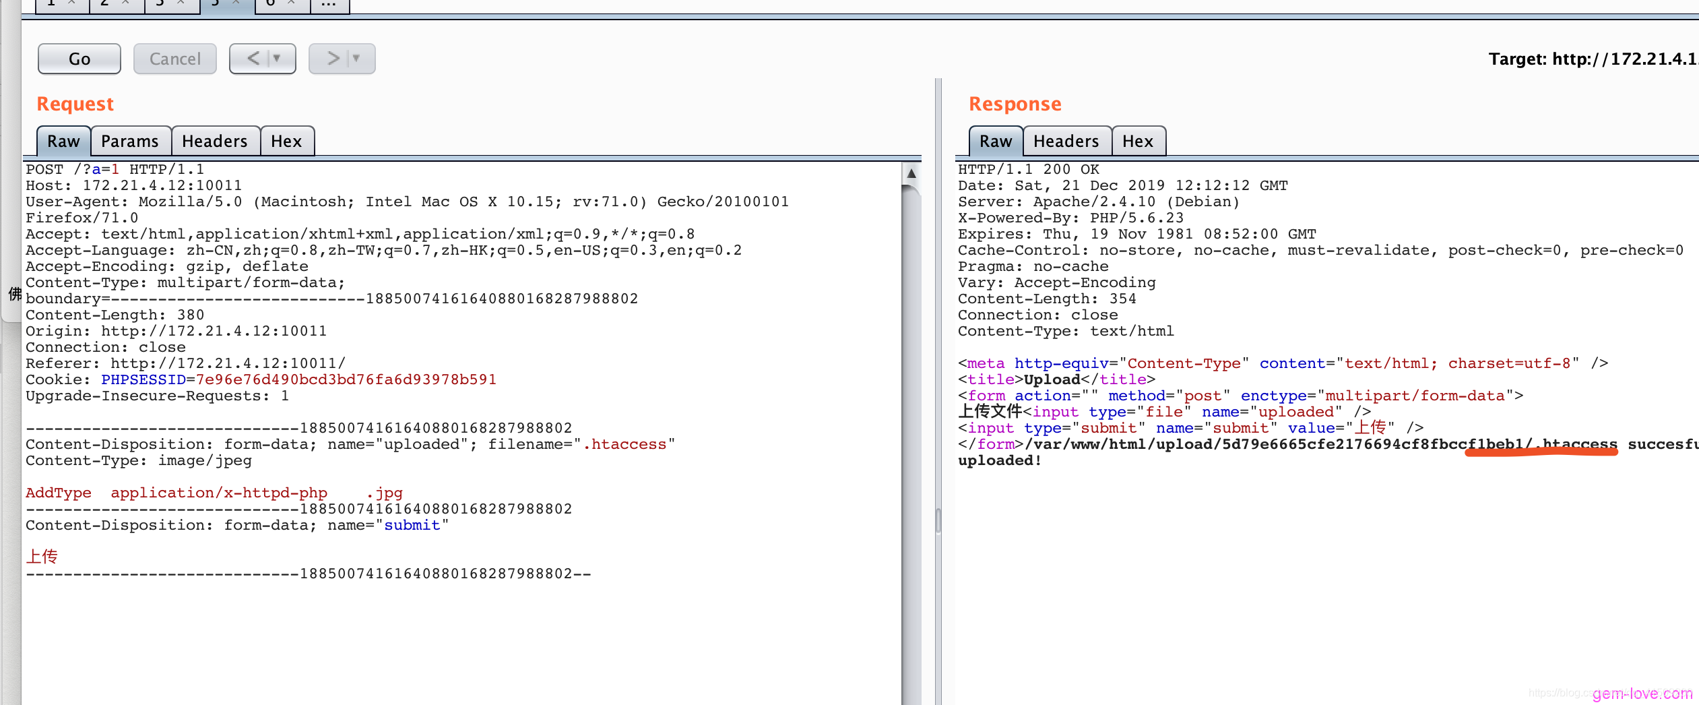Click the 'Upgrade-Insecure-Requests: 1' header
Viewport: 1699px width, 705px height.
[158, 396]
